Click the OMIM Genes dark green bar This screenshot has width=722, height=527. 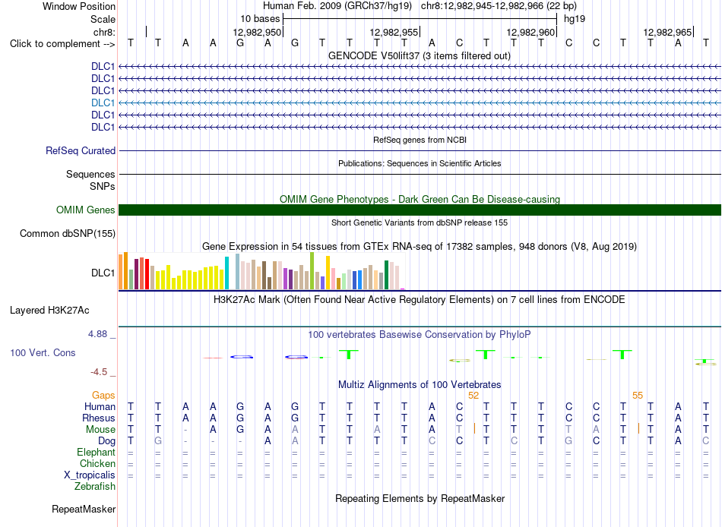point(420,210)
